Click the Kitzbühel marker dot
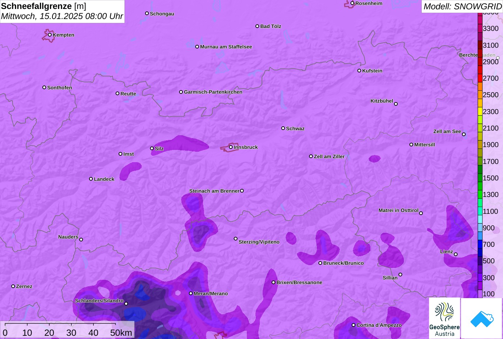Image resolution: width=503 pixels, height=339 pixels. click(x=396, y=104)
